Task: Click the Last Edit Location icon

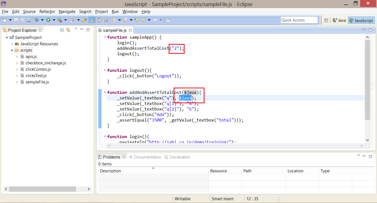Action: pyautogui.click(x=137, y=20)
